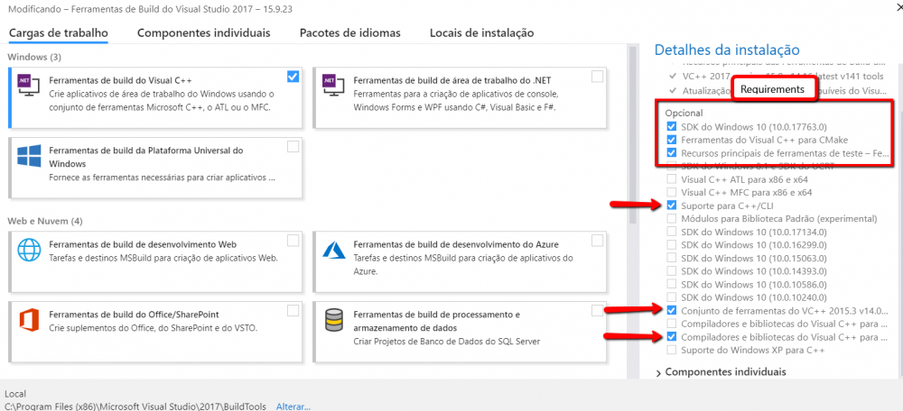Check SDK do Windows 10 (10.0.10586.0)
Screen dimensions: 903x411
click(672, 285)
